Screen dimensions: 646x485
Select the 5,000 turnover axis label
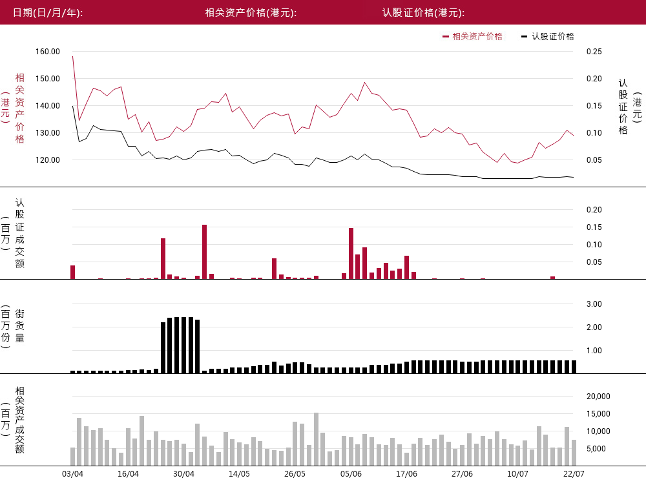596,449
